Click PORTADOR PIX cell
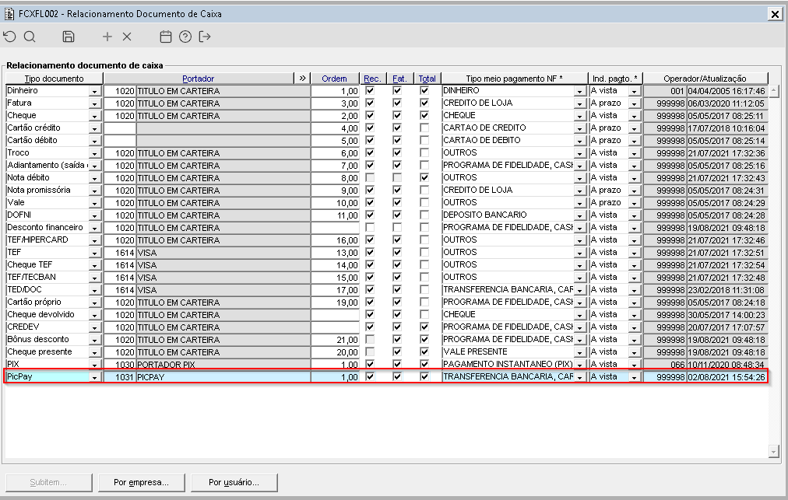 (223, 365)
